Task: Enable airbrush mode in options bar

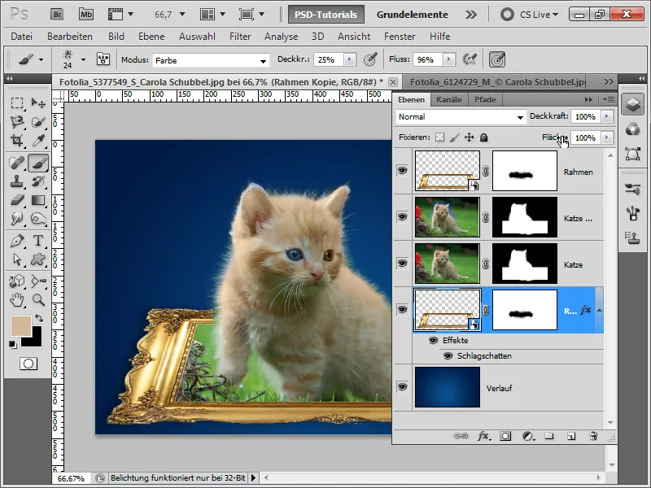Action: pyautogui.click(x=470, y=59)
